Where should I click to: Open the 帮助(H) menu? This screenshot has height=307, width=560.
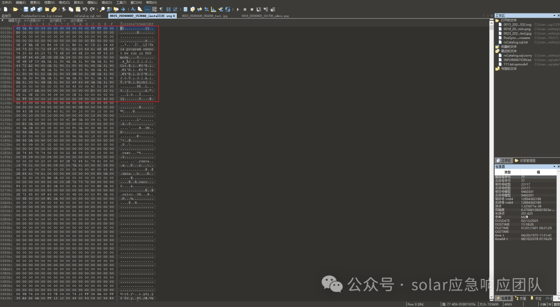point(151,3)
